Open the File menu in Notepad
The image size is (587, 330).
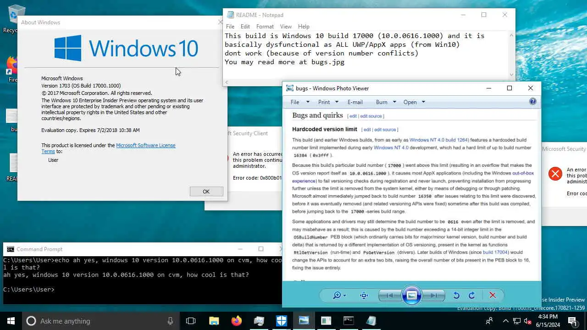click(230, 27)
